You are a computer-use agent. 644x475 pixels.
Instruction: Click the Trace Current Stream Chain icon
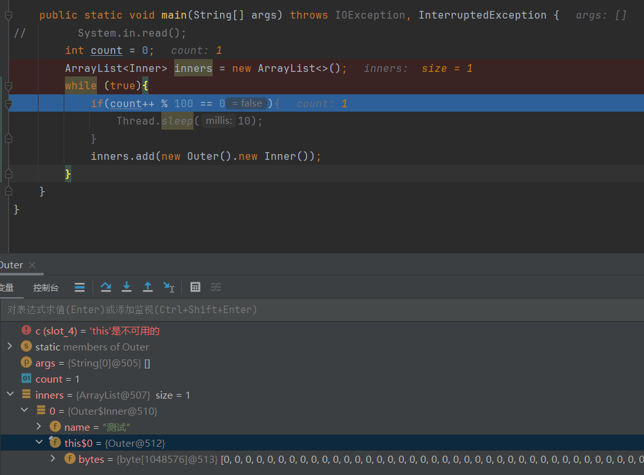tap(216, 287)
